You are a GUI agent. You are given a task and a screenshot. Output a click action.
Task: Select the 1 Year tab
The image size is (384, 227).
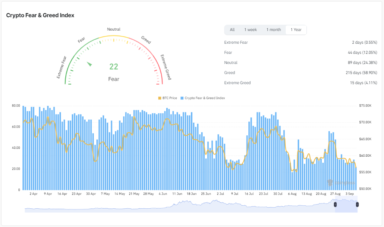tap(296, 30)
